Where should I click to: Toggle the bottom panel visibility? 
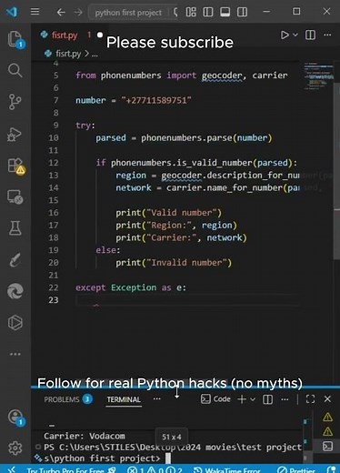tap(225, 12)
